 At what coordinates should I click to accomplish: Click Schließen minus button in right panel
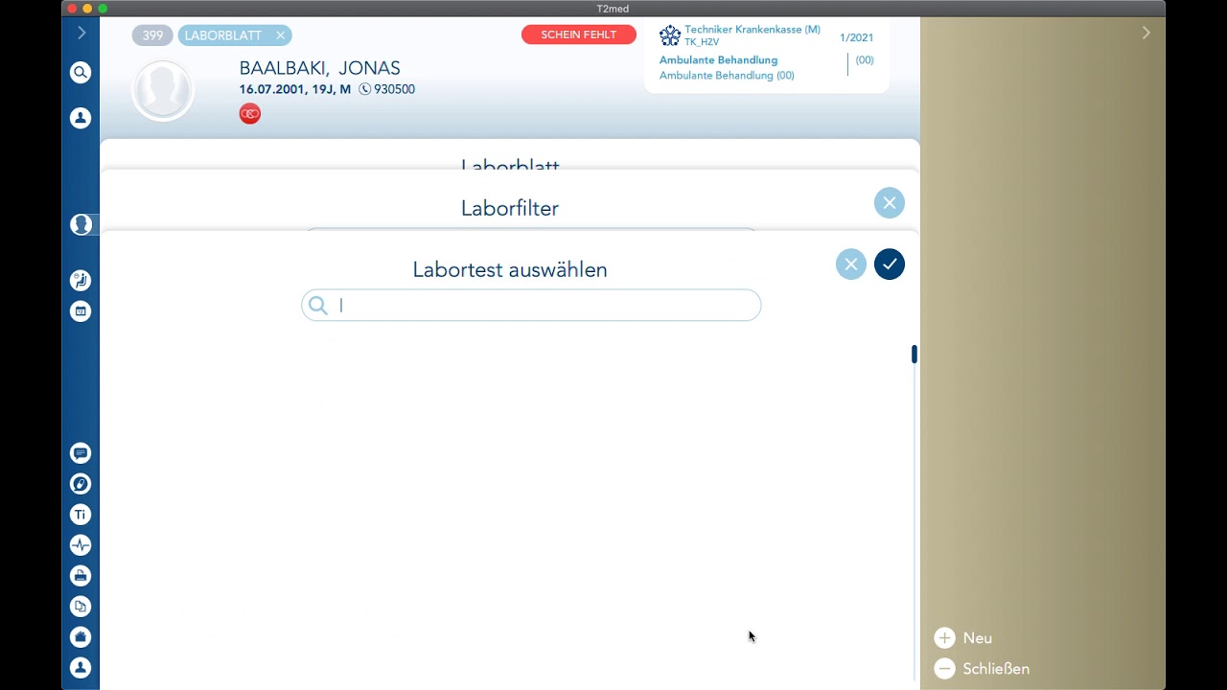945,669
